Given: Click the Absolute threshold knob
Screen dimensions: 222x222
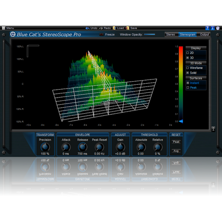Looking at the screenshot, I should 141,147.
